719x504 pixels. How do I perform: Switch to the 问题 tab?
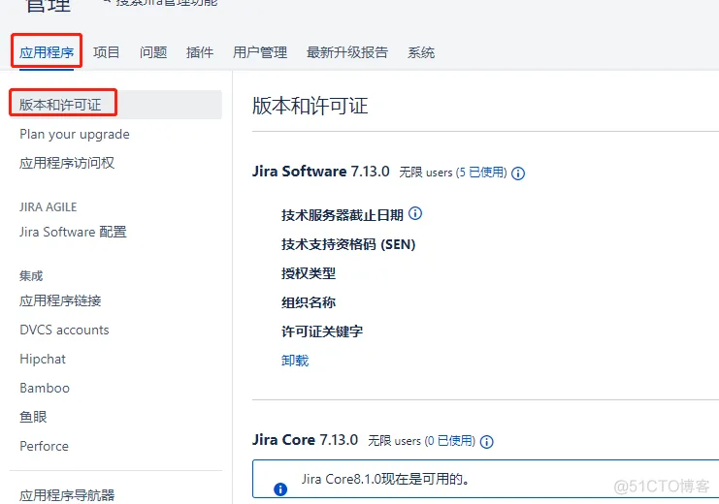(153, 52)
